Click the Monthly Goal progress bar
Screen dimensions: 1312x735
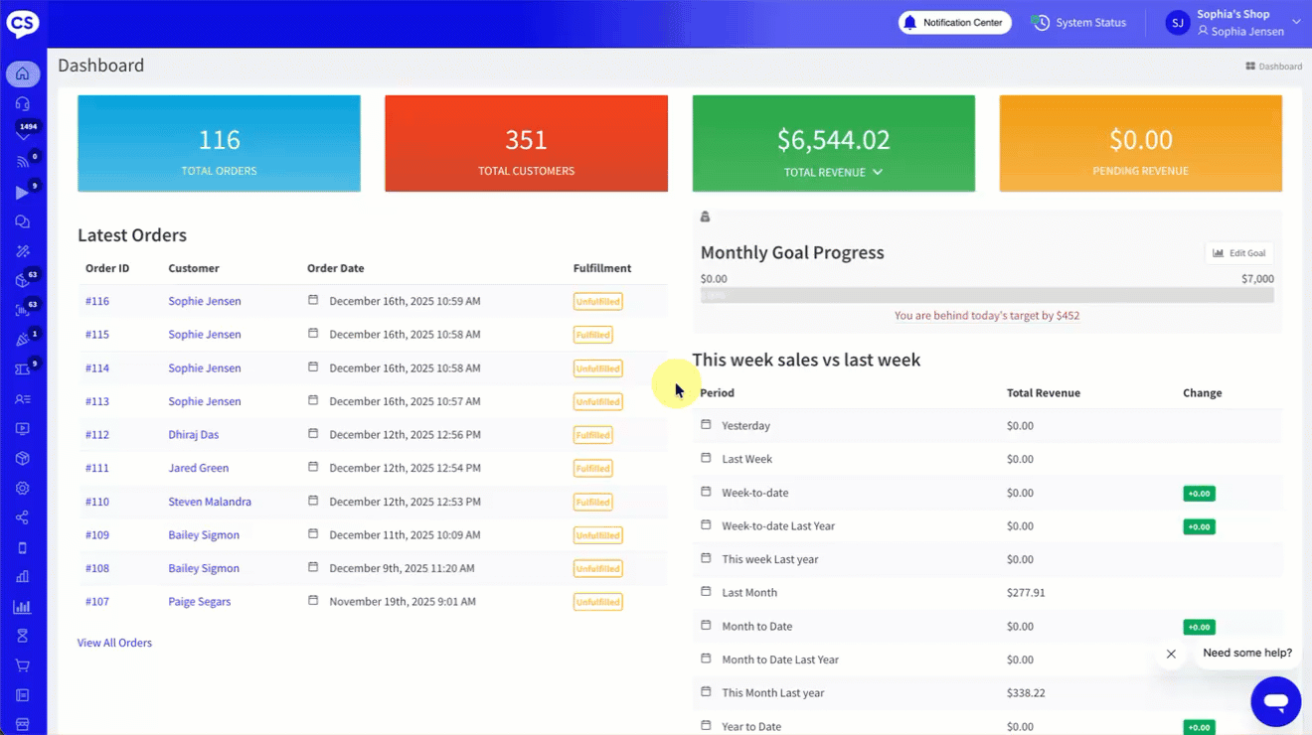pos(987,295)
